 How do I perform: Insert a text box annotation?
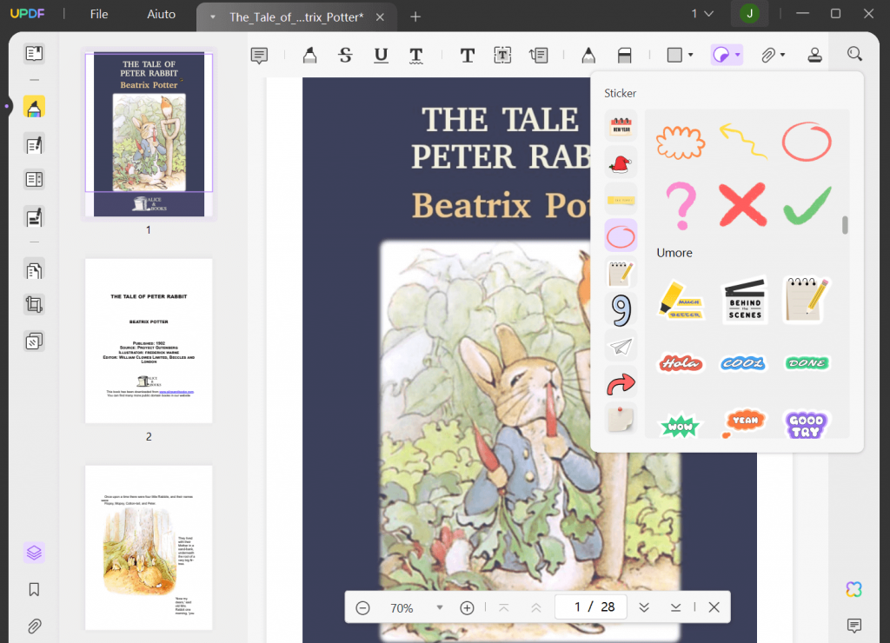pos(502,55)
